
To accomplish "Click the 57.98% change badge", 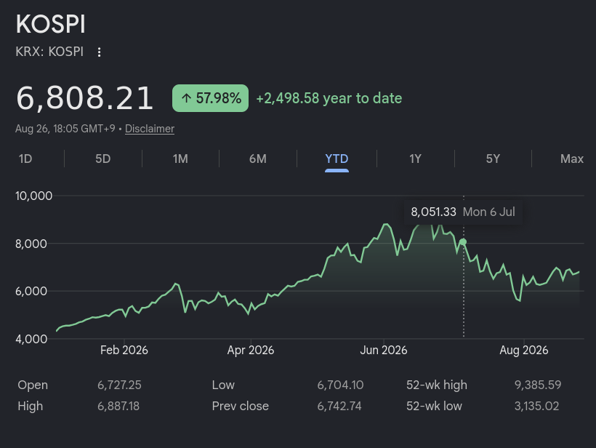I will (210, 98).
